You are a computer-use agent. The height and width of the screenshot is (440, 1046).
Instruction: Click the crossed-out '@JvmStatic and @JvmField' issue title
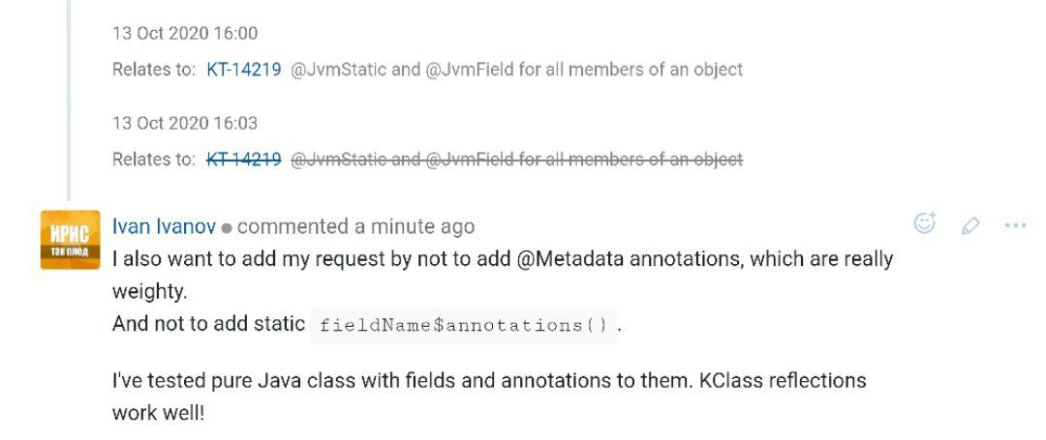(x=516, y=160)
